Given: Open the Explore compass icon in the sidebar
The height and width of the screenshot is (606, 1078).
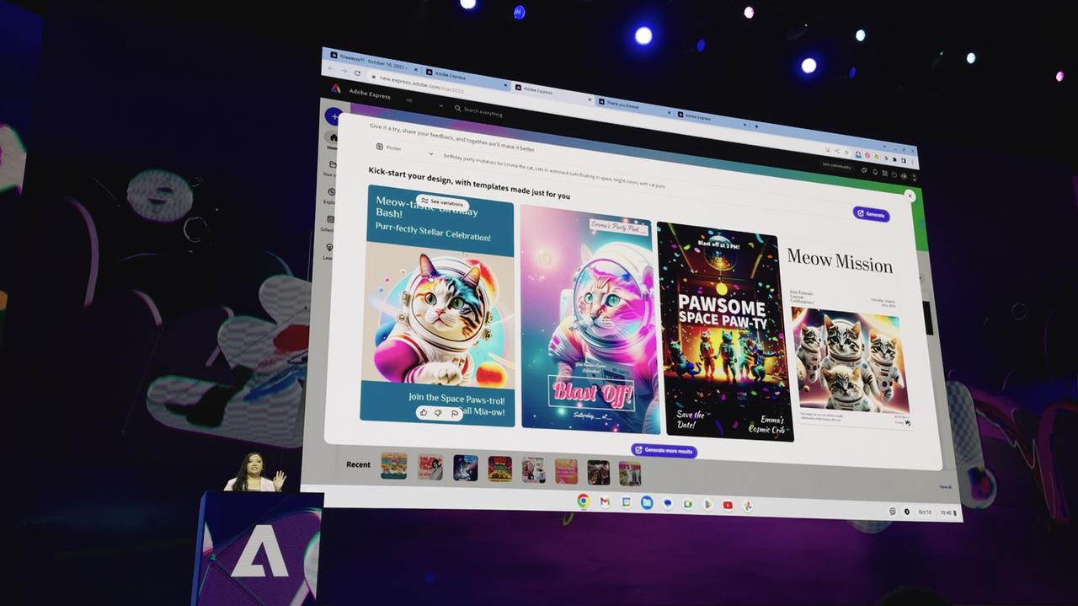Looking at the screenshot, I should [x=330, y=192].
